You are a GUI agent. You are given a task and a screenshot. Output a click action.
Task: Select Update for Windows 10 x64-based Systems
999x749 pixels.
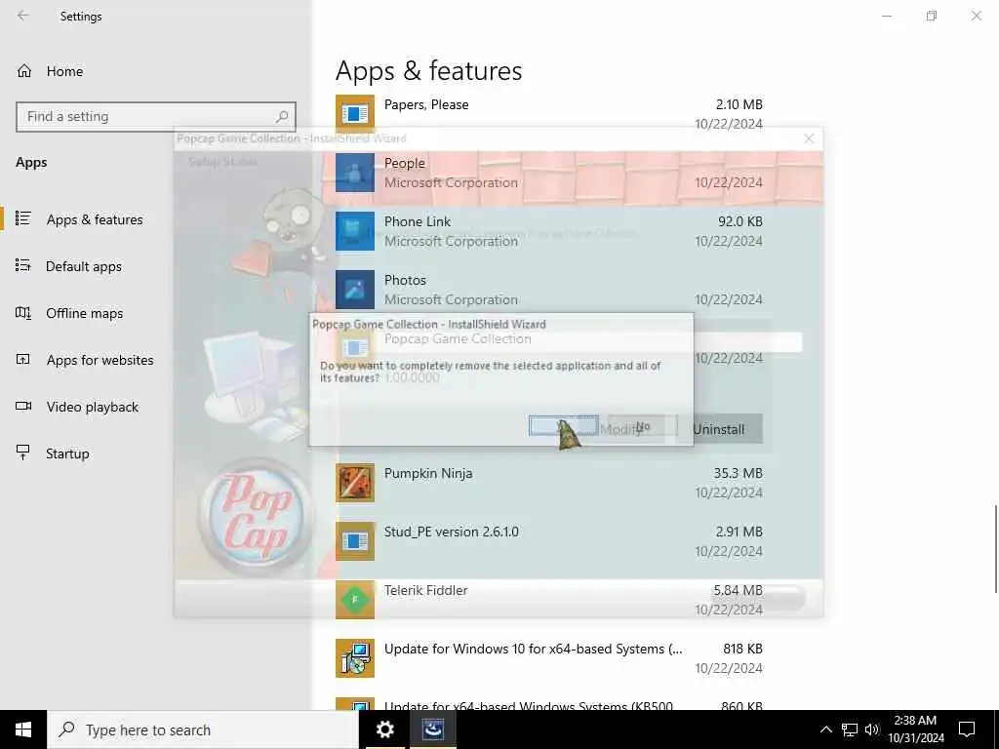pyautogui.click(x=549, y=658)
